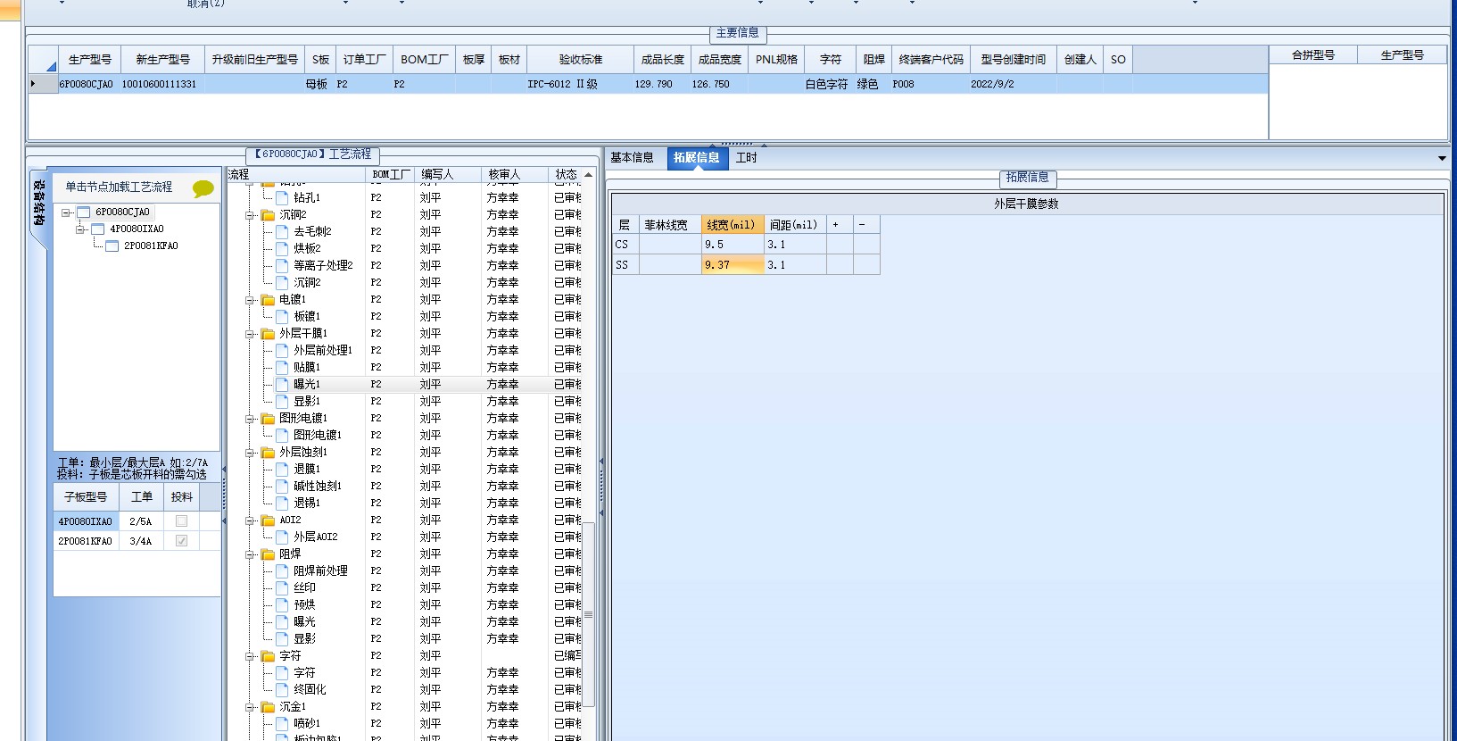Click the IPC-6012 II级 cell
This screenshot has height=741, width=1457.
[580, 84]
